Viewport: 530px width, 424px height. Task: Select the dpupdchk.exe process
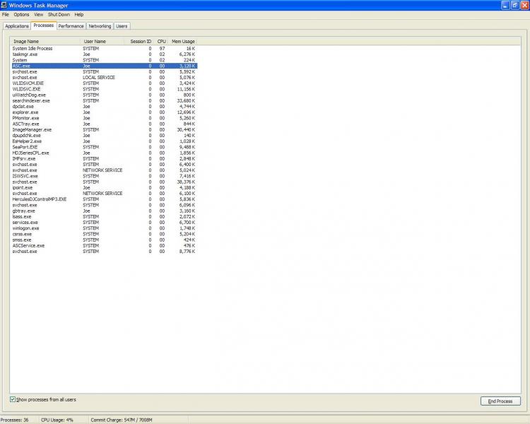pyautogui.click(x=104, y=135)
